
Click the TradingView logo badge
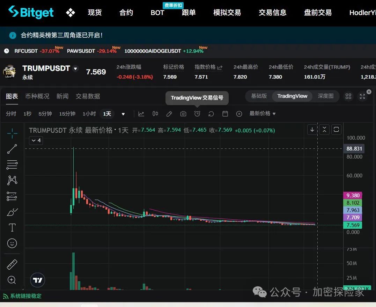click(38, 280)
